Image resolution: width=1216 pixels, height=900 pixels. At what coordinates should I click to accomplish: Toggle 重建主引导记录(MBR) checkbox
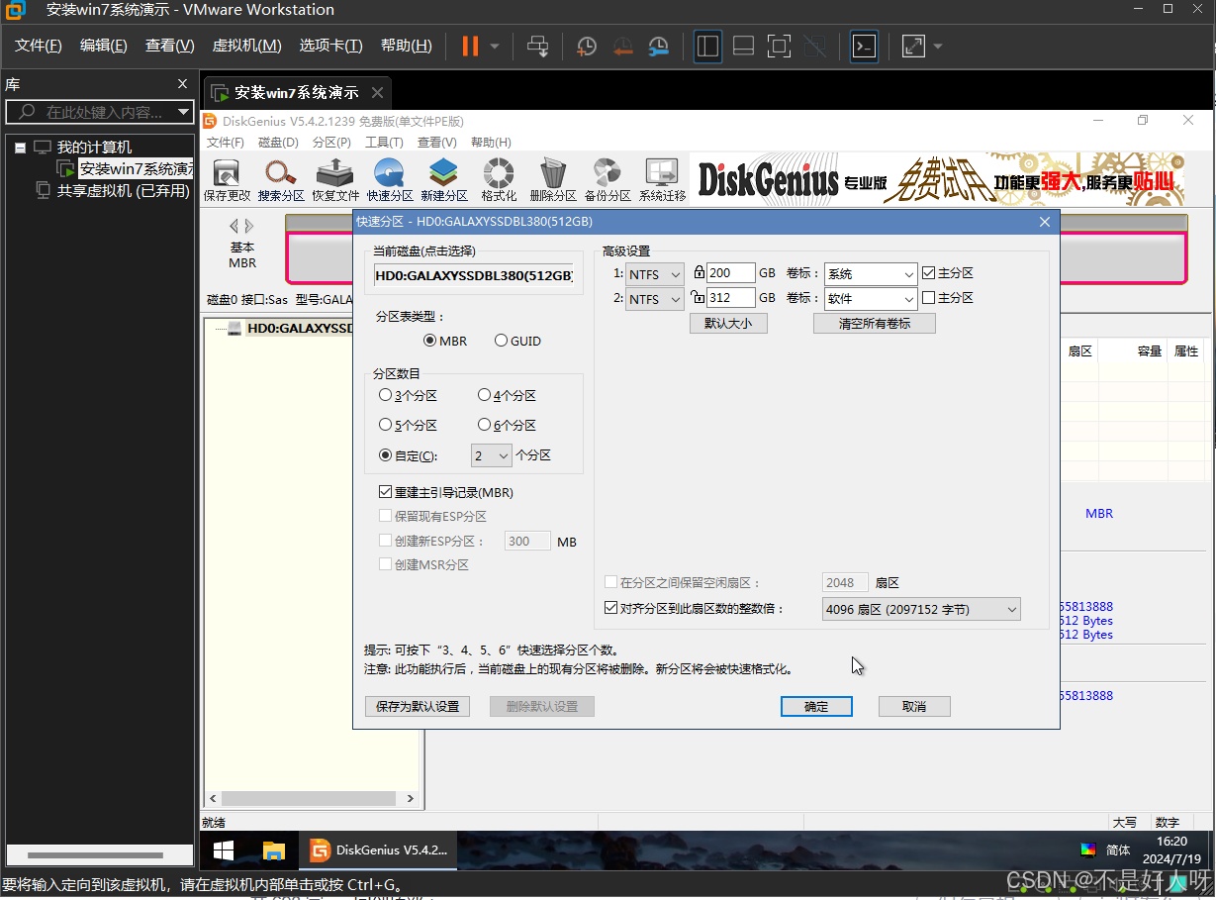[x=446, y=492]
